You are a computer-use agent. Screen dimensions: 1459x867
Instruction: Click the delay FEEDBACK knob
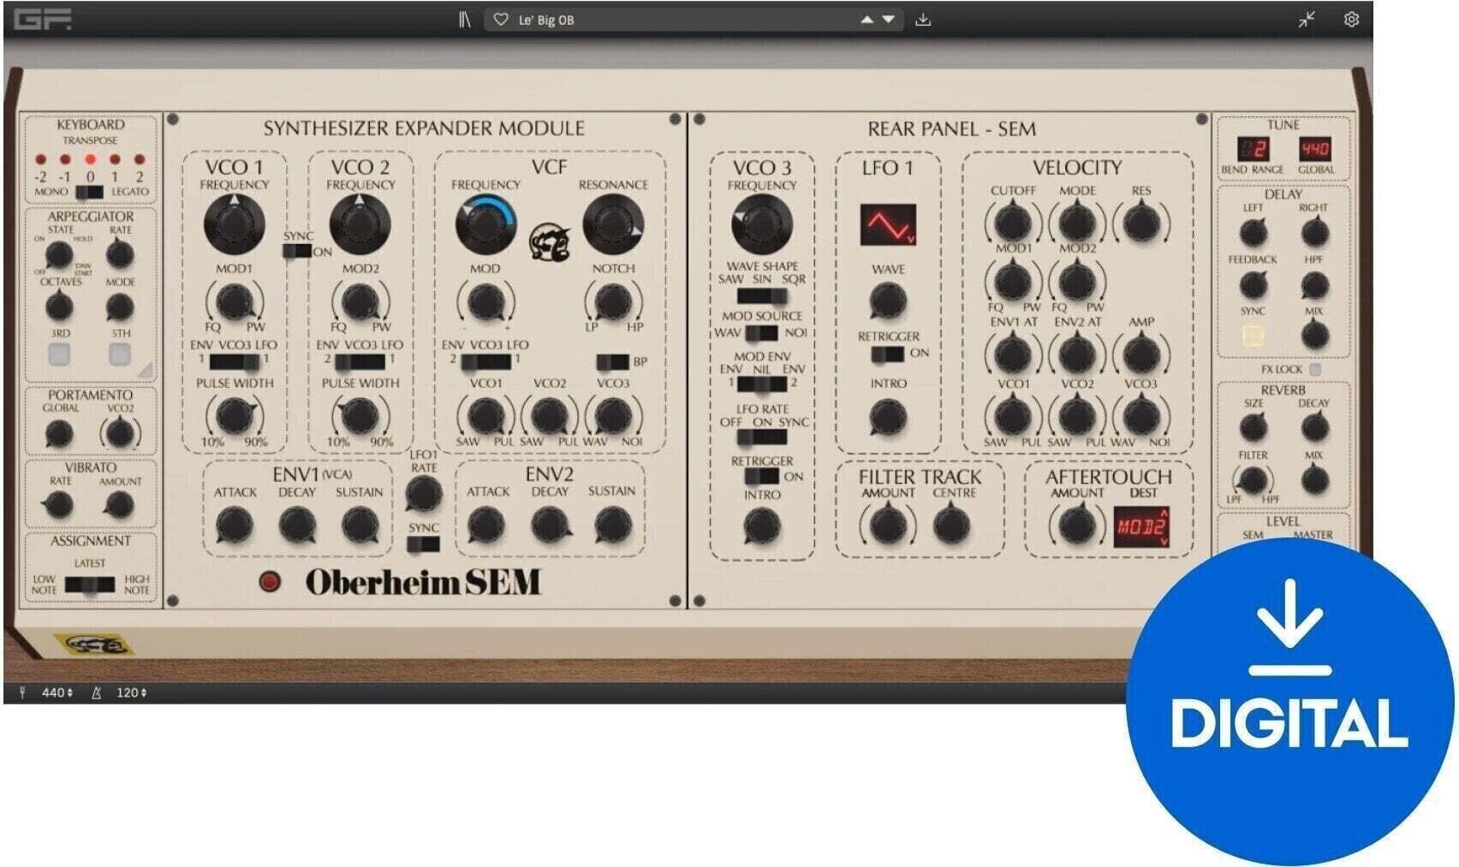[x=1253, y=285]
